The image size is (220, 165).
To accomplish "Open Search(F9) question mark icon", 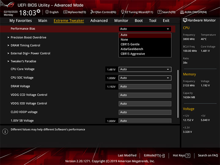I will tap(159, 12).
